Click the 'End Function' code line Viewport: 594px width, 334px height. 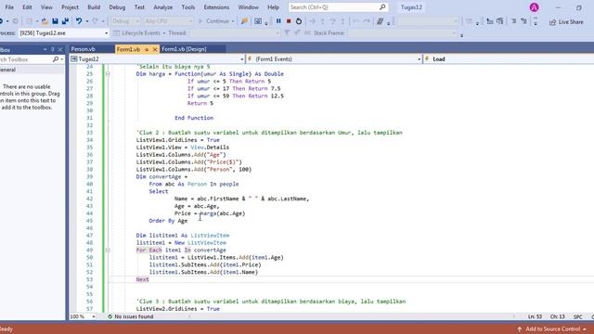194,118
